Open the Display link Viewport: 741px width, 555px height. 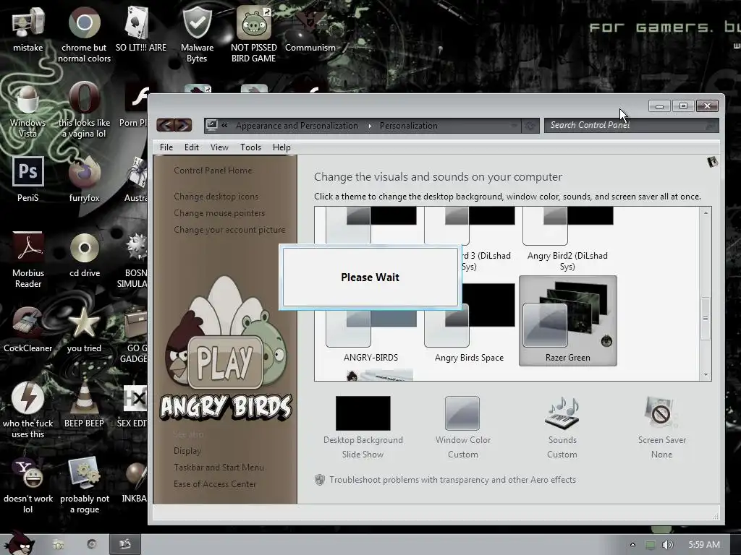click(187, 451)
